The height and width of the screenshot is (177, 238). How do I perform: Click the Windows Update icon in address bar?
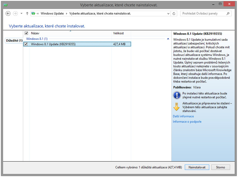(33, 13)
